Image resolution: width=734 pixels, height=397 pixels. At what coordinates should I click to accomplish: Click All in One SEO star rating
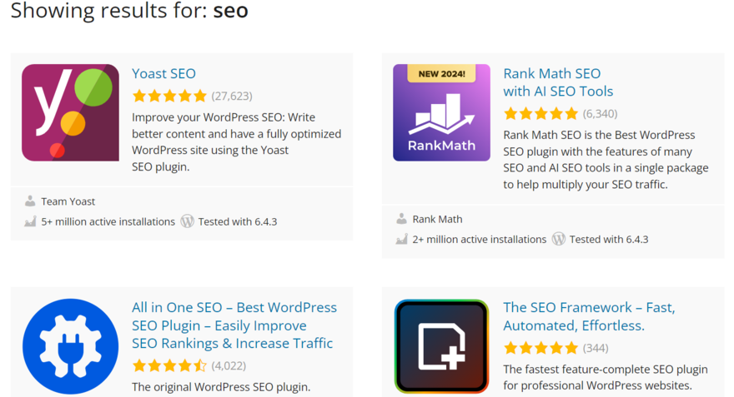coord(169,365)
